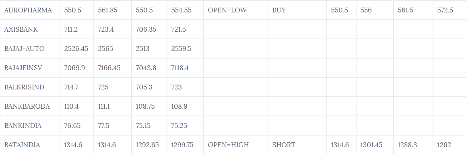Click the AXISBANK row label
The width and height of the screenshot is (466, 154).
pyautogui.click(x=30, y=29)
